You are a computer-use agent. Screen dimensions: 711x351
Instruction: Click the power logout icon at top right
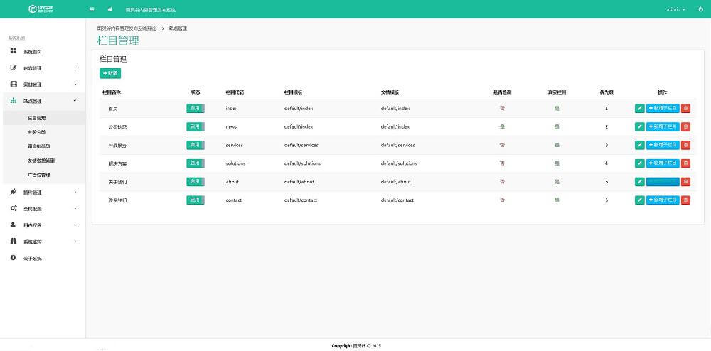[x=700, y=9]
